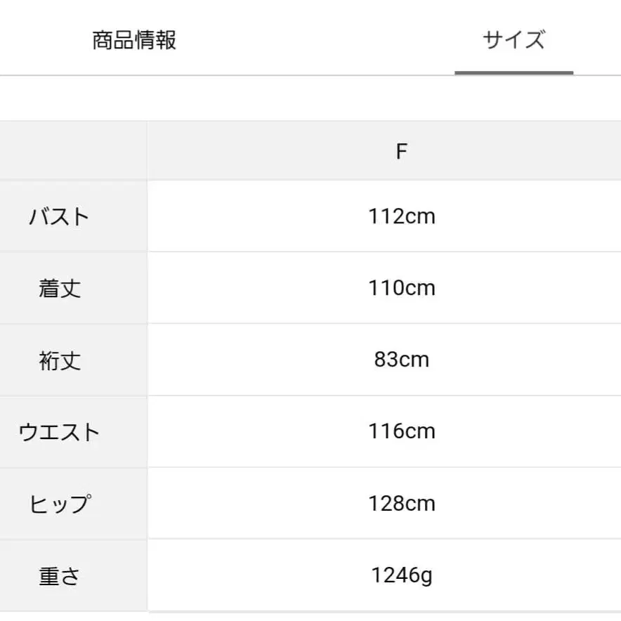Click the empty top-left table corner cell
621x621 pixels.
[x=73, y=150]
